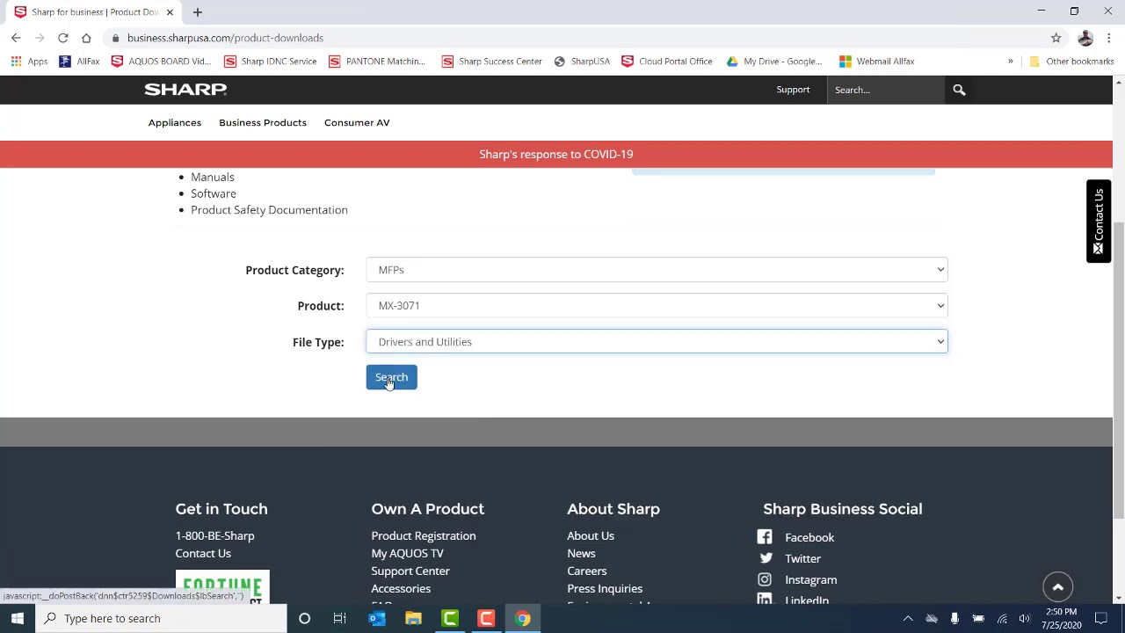Open My AQUOS TV footer link
Image resolution: width=1125 pixels, height=633 pixels.
[407, 553]
